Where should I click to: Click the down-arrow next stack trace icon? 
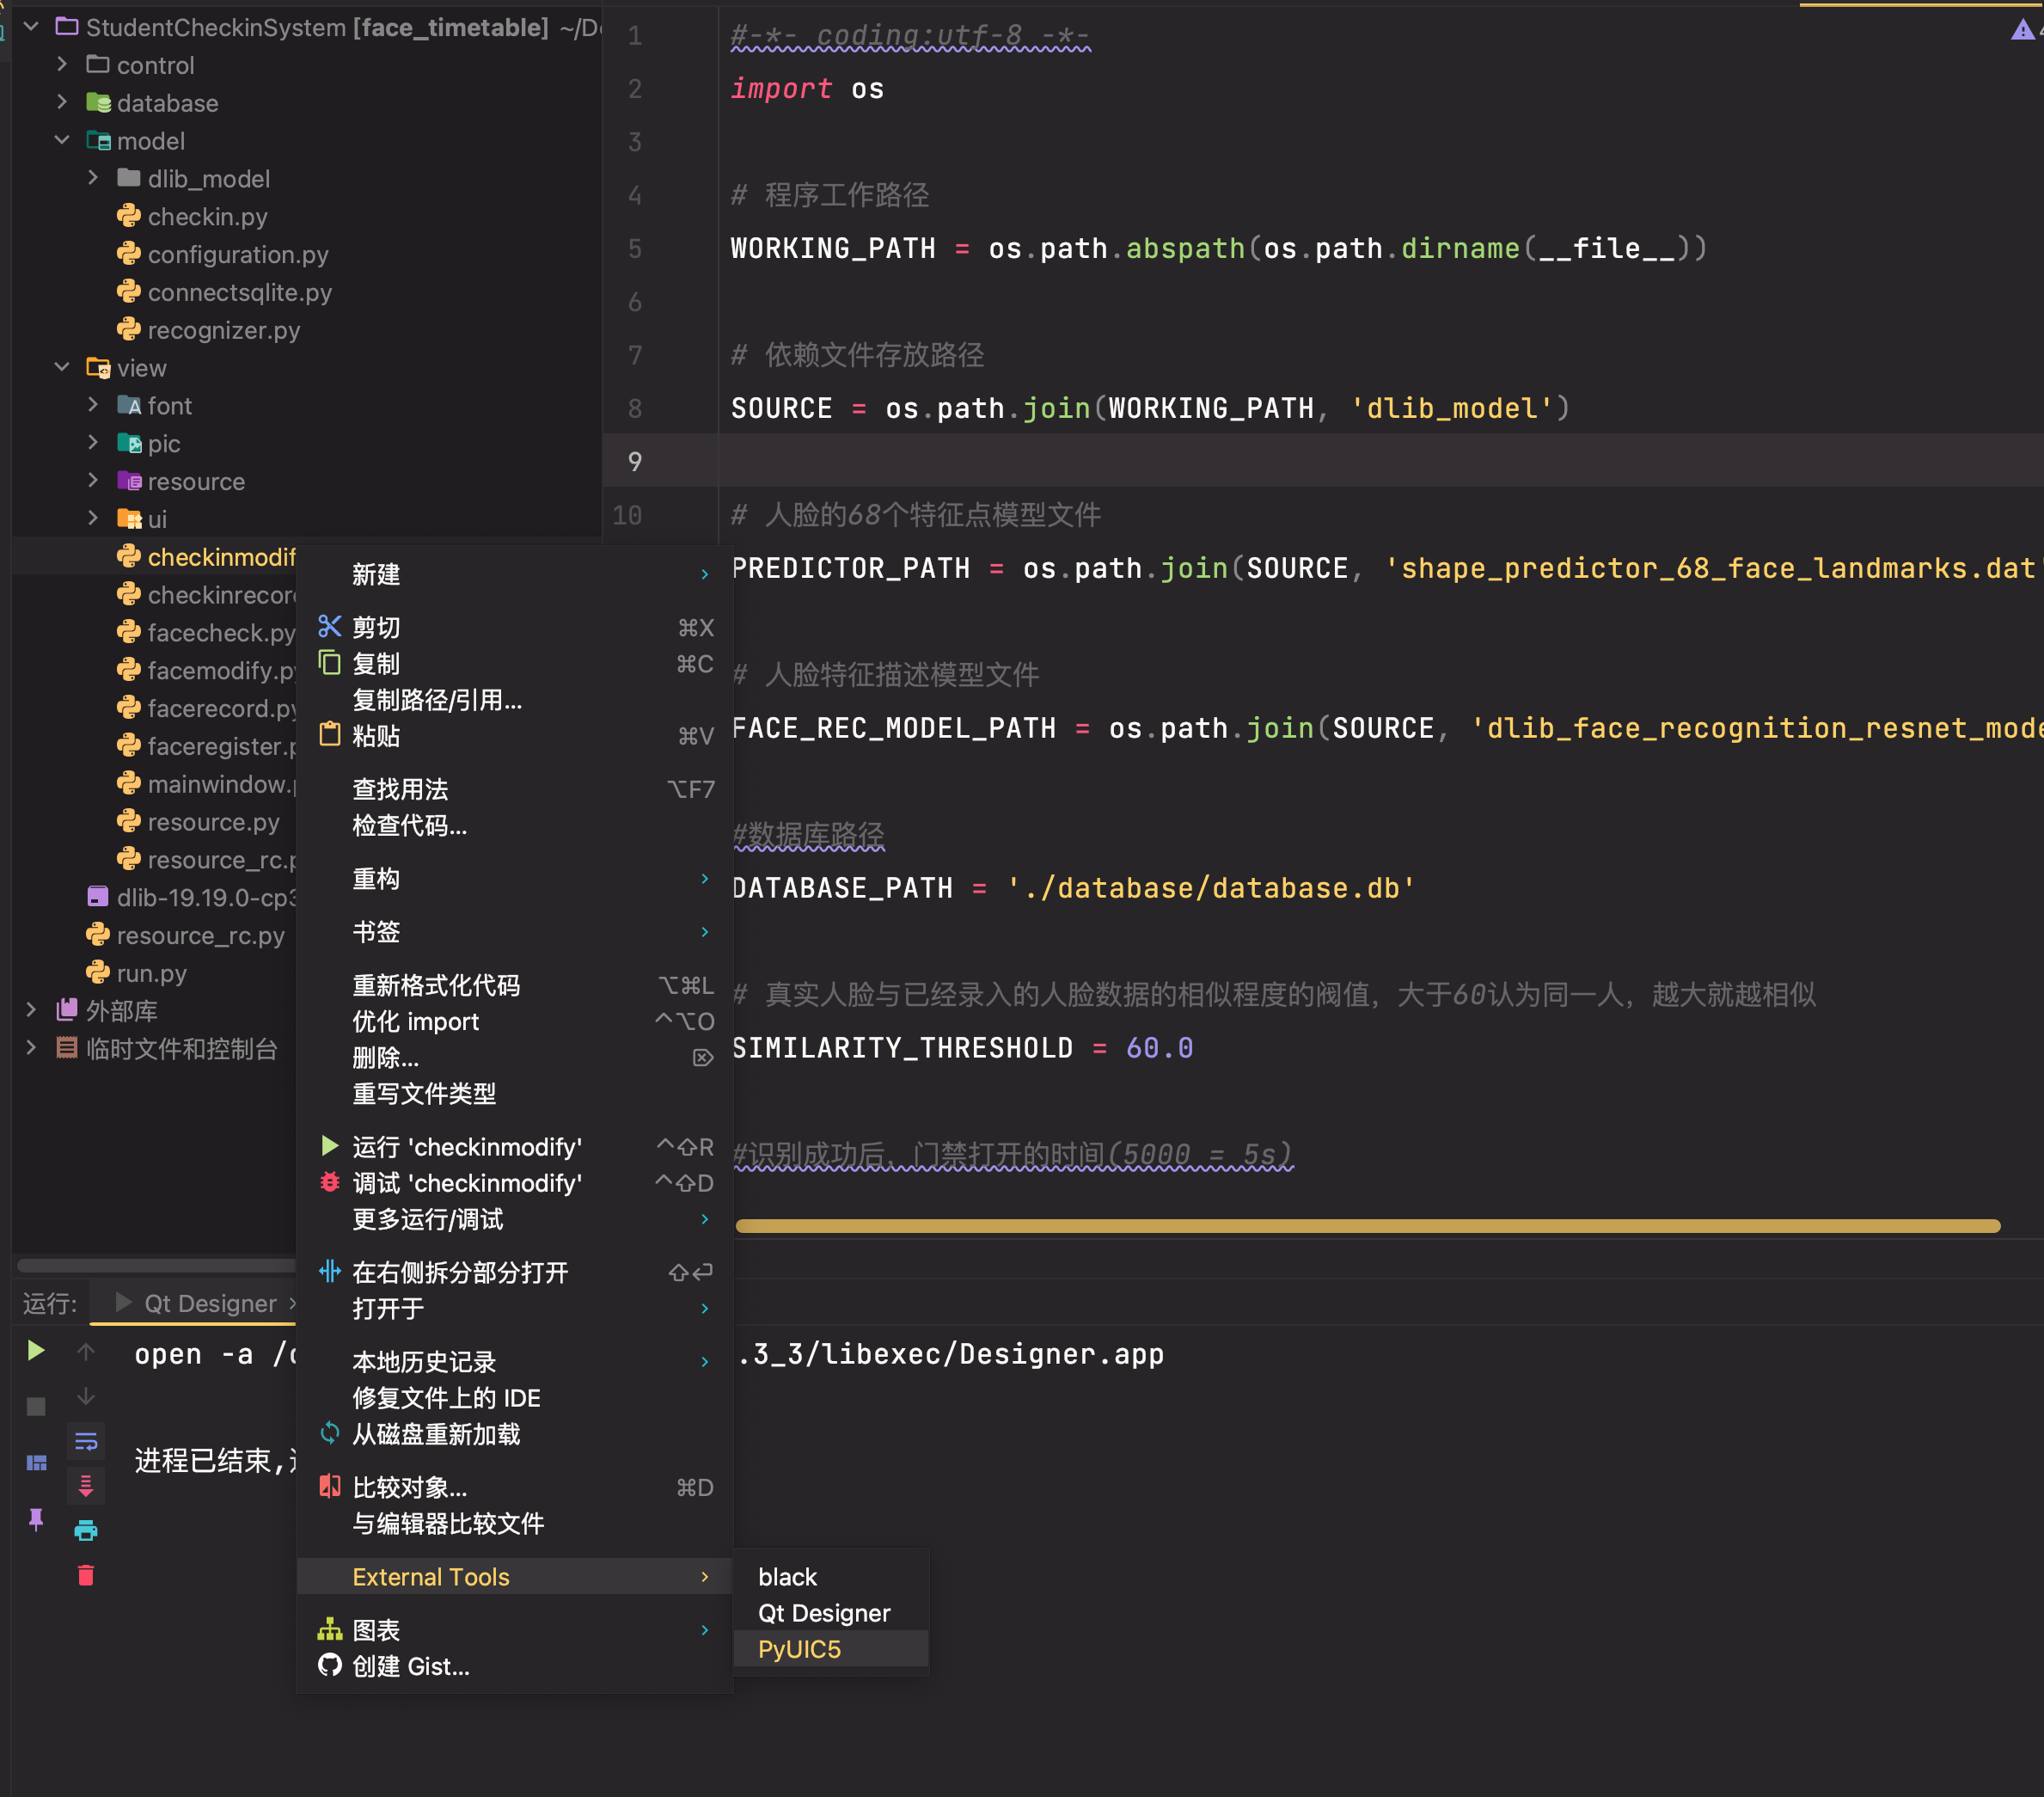tap(86, 1395)
